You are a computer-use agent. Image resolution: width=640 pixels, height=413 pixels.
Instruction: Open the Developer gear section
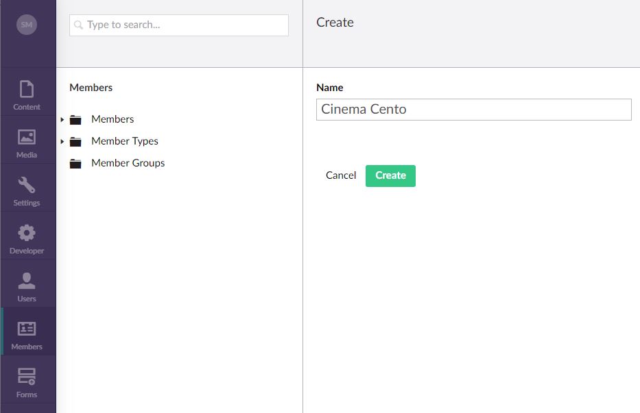[27, 239]
